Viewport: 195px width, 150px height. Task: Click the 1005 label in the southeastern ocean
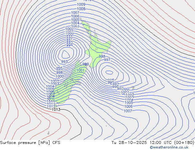pos(129,103)
